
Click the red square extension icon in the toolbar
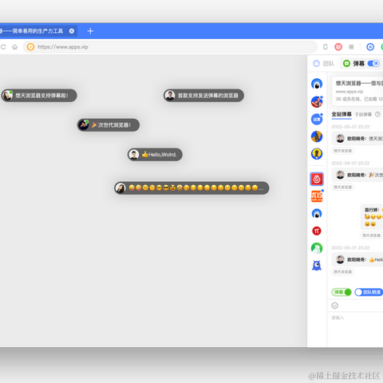pyautogui.click(x=338, y=47)
